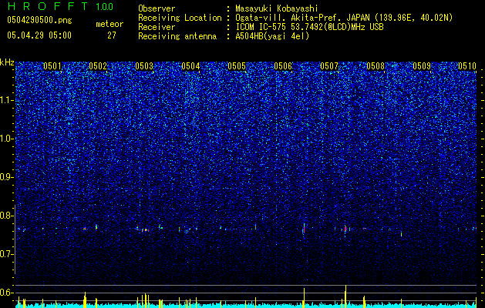Viewport: 485px width, 308px height.
Task: Click the A504HB(yagi 4el) antenna text
Action: tap(272, 36)
